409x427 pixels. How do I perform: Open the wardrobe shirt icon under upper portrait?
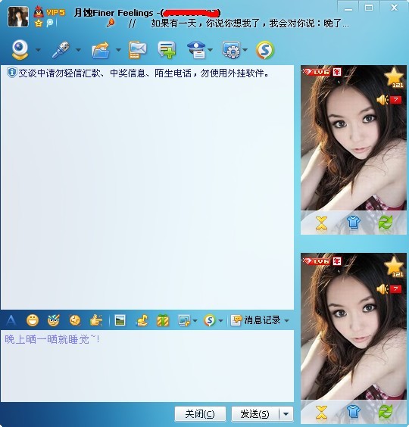point(354,223)
